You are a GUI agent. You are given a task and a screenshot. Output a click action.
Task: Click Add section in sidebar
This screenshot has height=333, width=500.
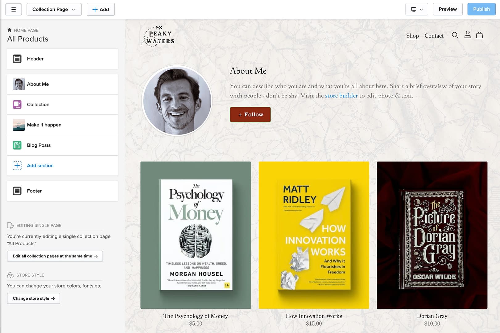click(40, 166)
